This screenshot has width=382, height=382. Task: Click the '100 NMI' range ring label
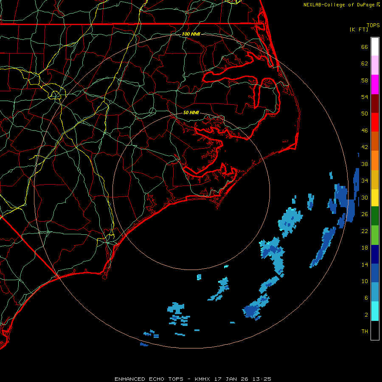[x=191, y=34]
